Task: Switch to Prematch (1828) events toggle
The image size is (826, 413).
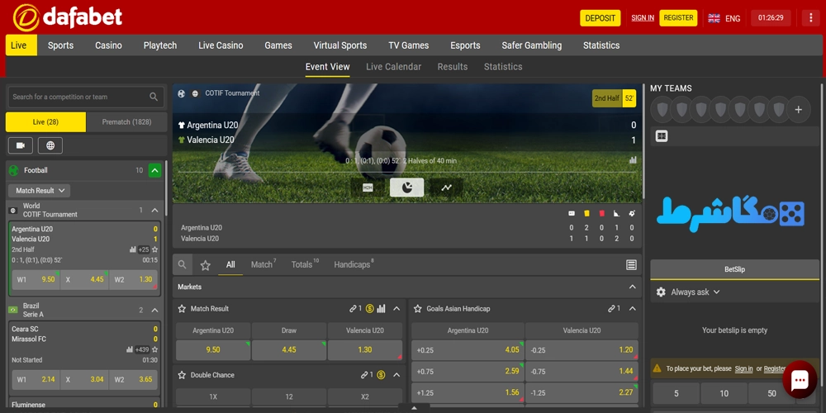Action: coord(126,121)
